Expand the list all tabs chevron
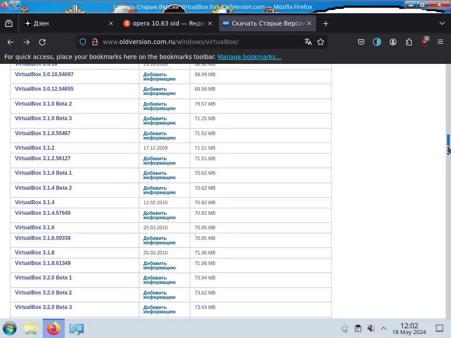 click(x=442, y=23)
